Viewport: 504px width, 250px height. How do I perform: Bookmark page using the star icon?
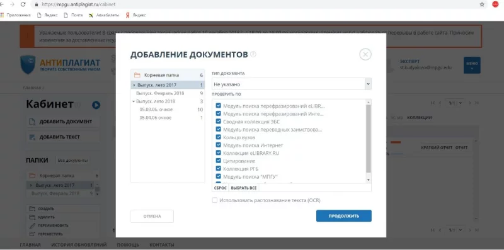482,4
